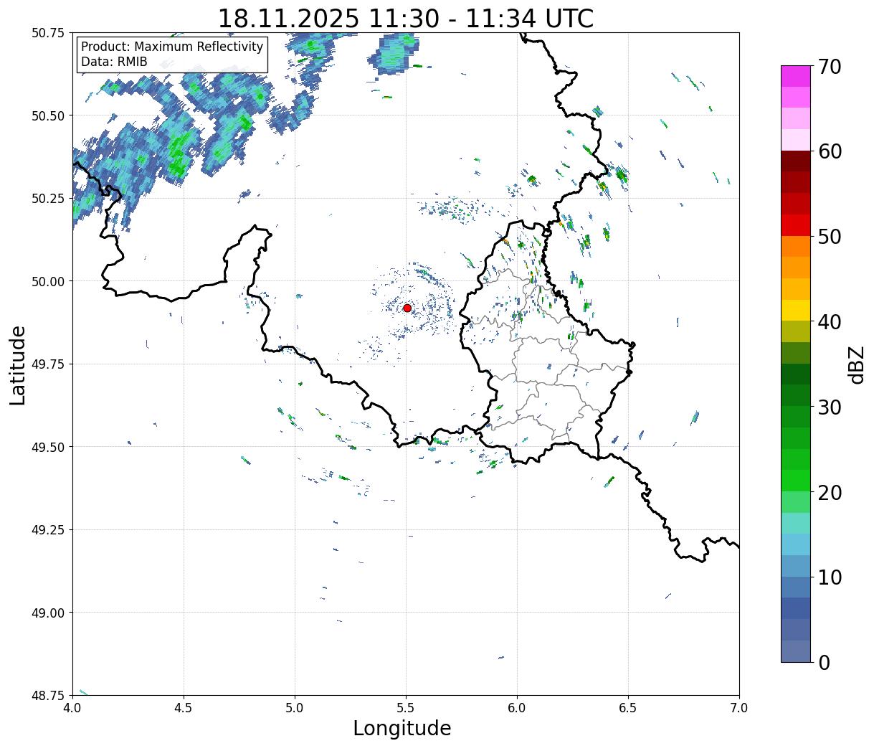This screenshot has height=746, width=874.
Task: Click the x-axis tick label 6.0
Action: [x=517, y=707]
